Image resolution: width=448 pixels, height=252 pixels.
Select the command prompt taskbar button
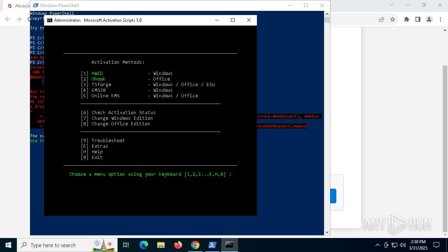click(229, 245)
